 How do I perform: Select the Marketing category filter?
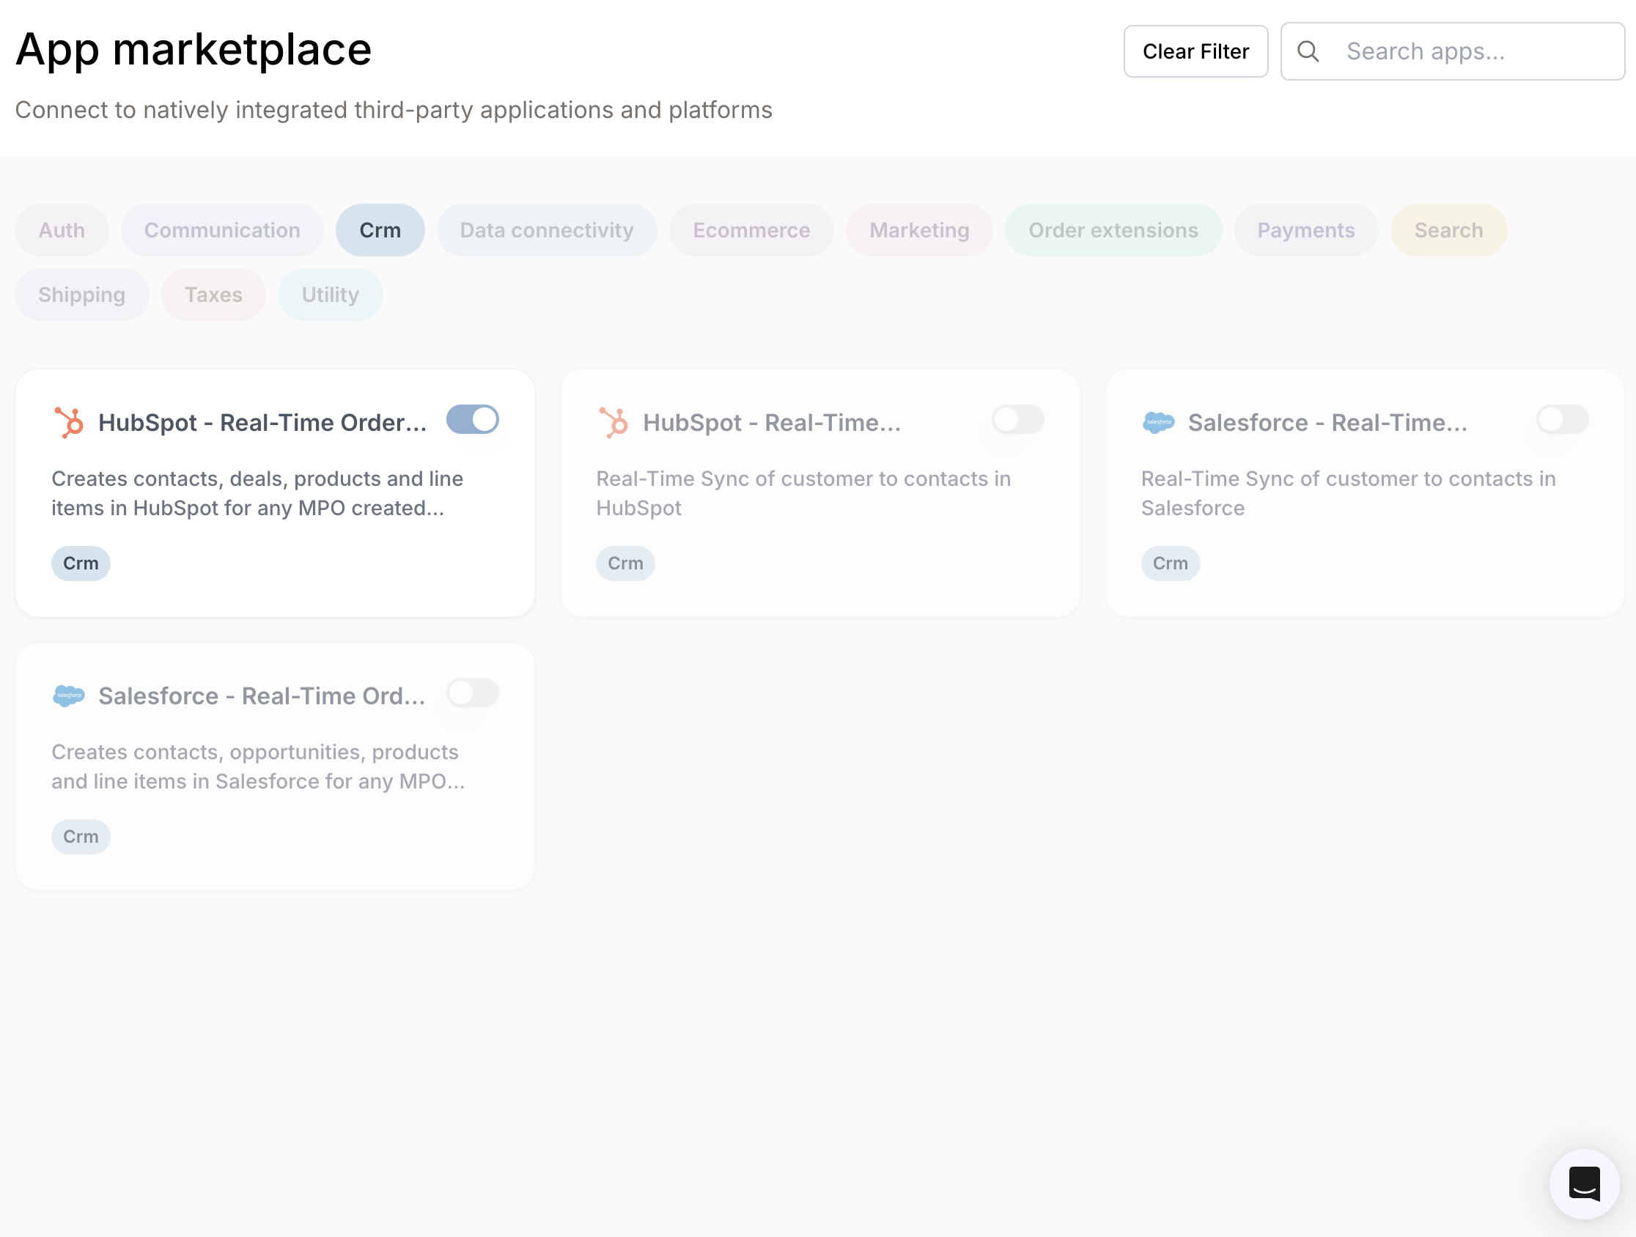coord(919,230)
